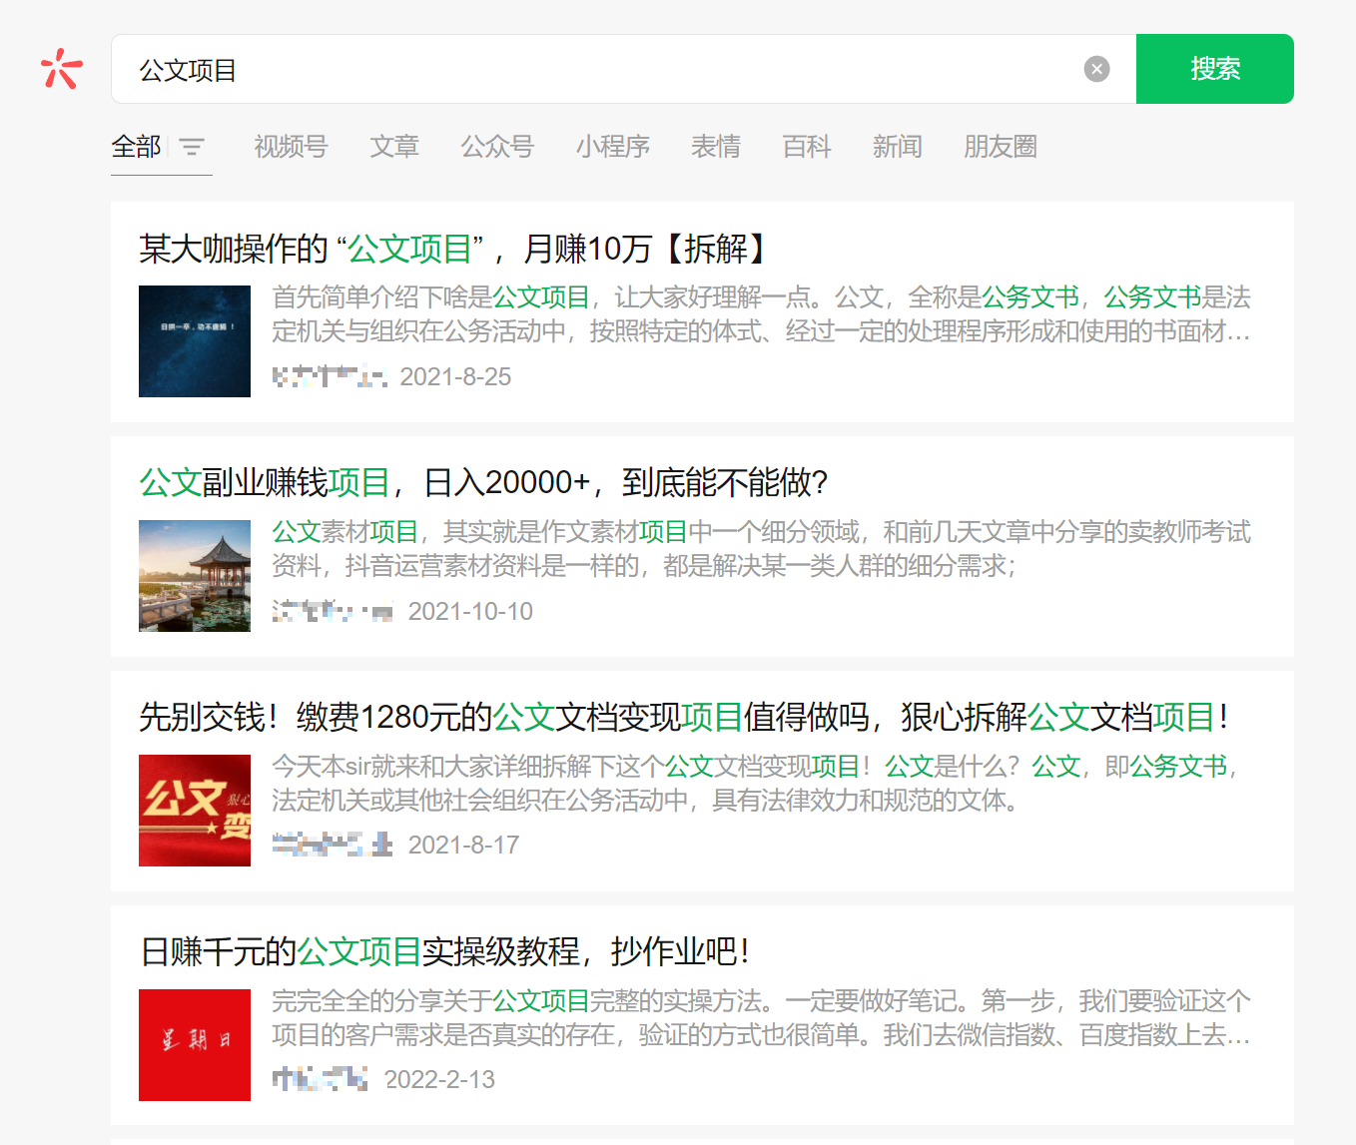
Task: Open article titled 某大咖操作的公文项目 月赚10万
Action: tap(452, 250)
